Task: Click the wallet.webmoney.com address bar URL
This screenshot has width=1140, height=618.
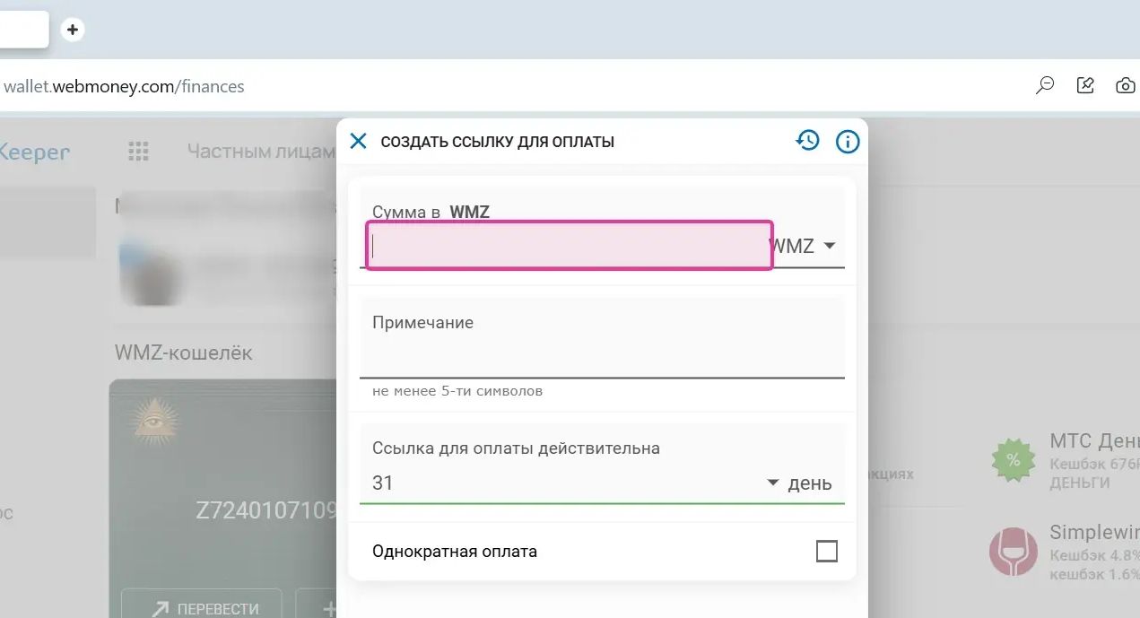Action: click(x=124, y=87)
